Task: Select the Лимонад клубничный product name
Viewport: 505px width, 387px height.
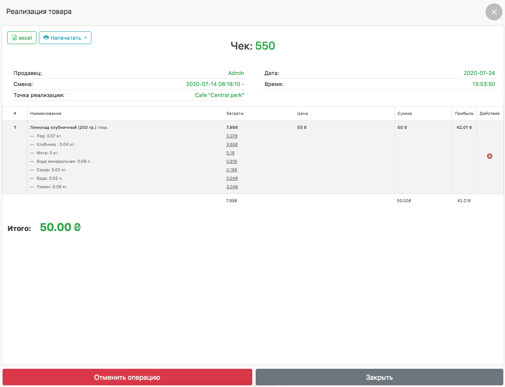Action: pos(63,127)
